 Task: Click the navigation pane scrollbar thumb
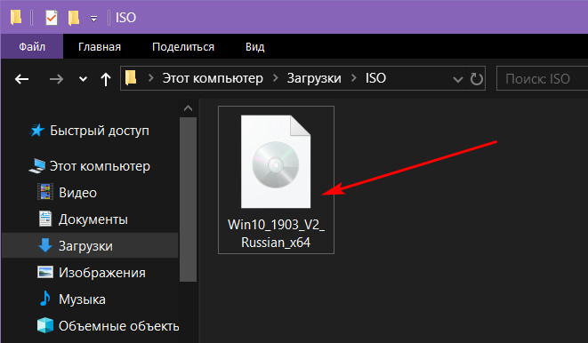pos(188,199)
